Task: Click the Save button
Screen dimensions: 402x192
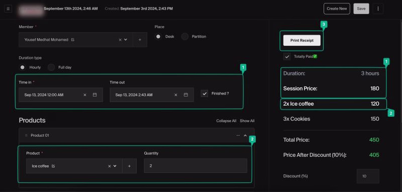Action: click(x=361, y=9)
